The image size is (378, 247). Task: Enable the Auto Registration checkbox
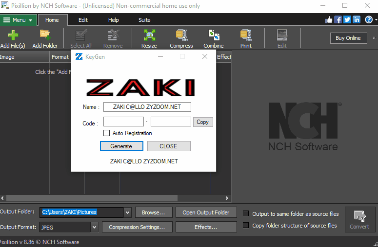click(x=106, y=133)
